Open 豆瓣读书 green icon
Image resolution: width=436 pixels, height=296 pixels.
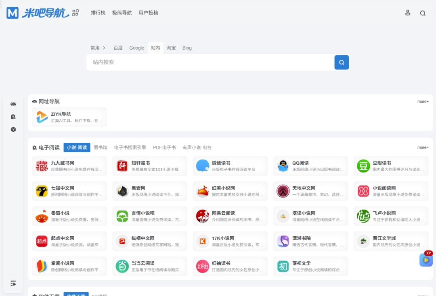pyautogui.click(x=363, y=166)
